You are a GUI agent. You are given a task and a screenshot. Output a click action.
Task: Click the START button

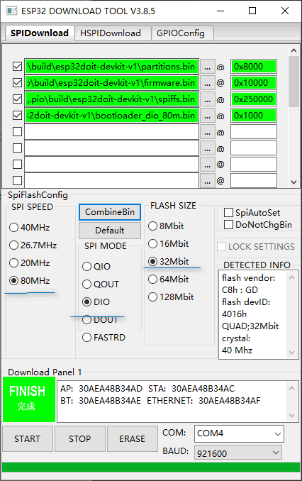coord(27,438)
